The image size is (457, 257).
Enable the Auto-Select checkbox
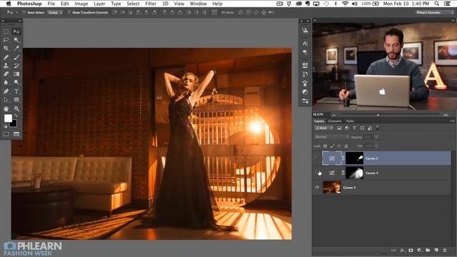click(x=24, y=13)
